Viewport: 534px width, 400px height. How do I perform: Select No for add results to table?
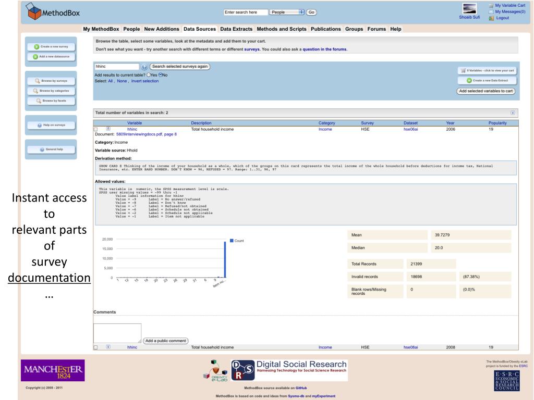click(x=161, y=75)
